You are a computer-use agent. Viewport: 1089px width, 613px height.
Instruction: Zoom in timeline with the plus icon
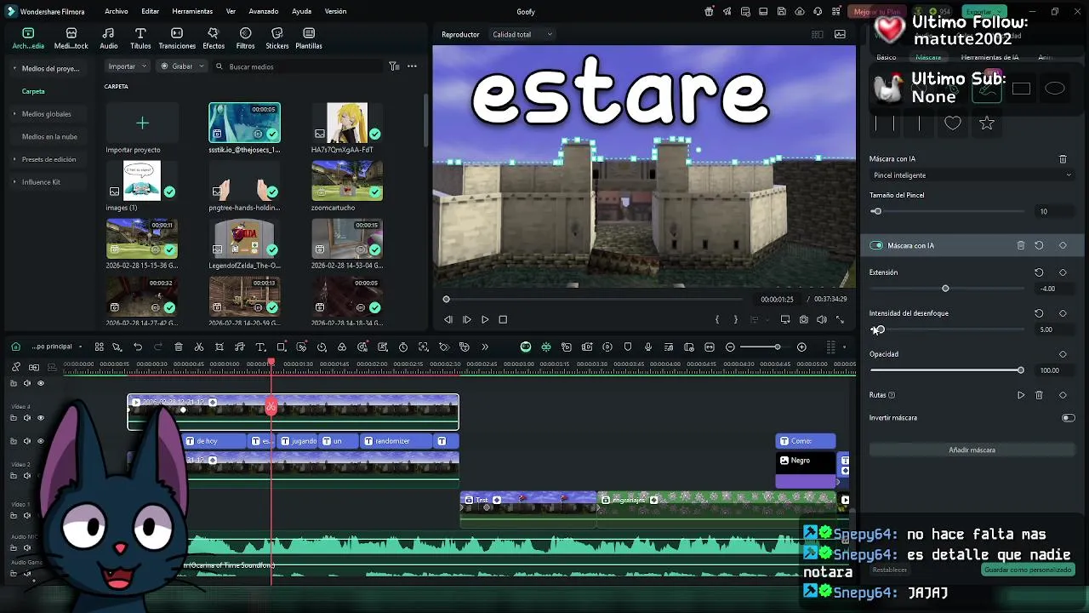click(x=801, y=347)
